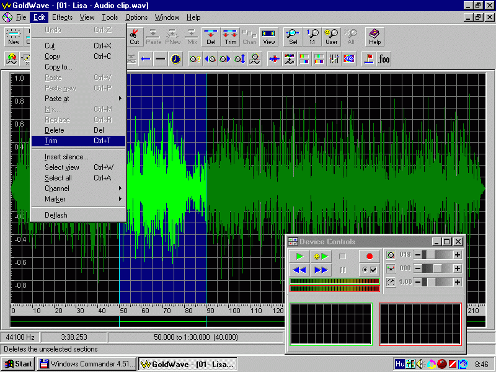Zoom to selection with Sel button

tap(293, 37)
